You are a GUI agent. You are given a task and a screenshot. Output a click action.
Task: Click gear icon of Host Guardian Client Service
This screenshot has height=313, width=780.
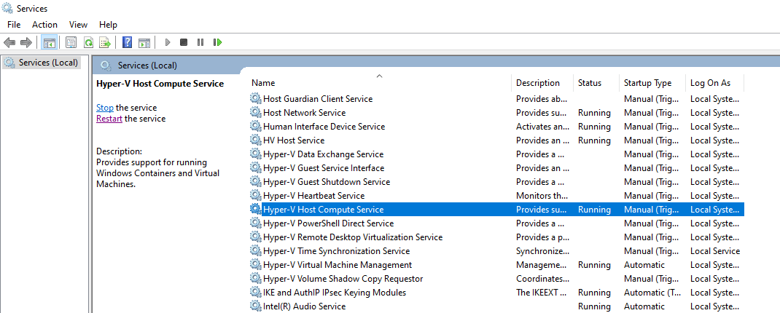256,98
